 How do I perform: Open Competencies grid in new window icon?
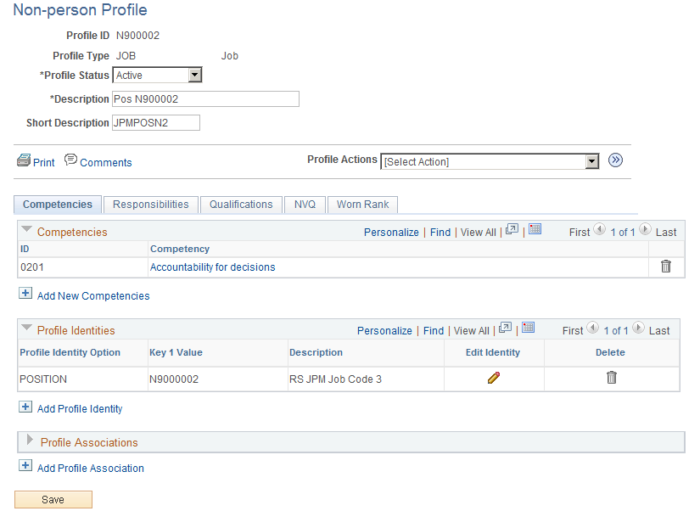(512, 229)
